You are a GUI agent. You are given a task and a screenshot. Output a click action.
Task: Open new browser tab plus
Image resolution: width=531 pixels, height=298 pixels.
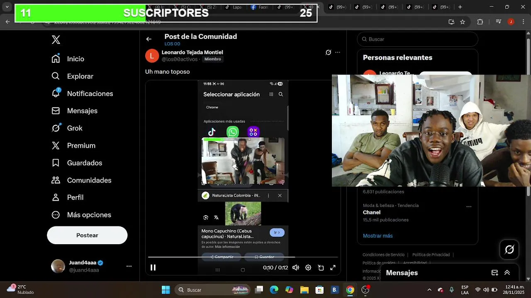tap(460, 7)
